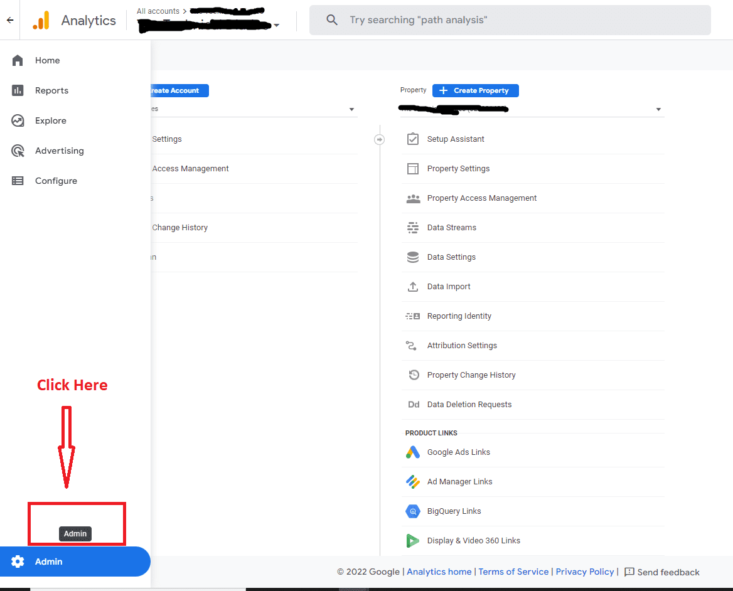Click the Advertising cursor icon
The height and width of the screenshot is (591, 733).
(18, 151)
